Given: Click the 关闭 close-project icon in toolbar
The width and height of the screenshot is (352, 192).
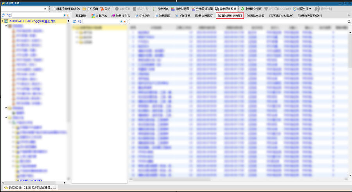Looking at the screenshot, I should 102,9.
